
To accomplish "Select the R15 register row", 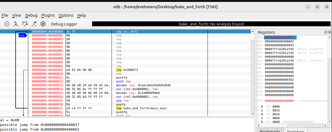I will (x=292, y=95).
